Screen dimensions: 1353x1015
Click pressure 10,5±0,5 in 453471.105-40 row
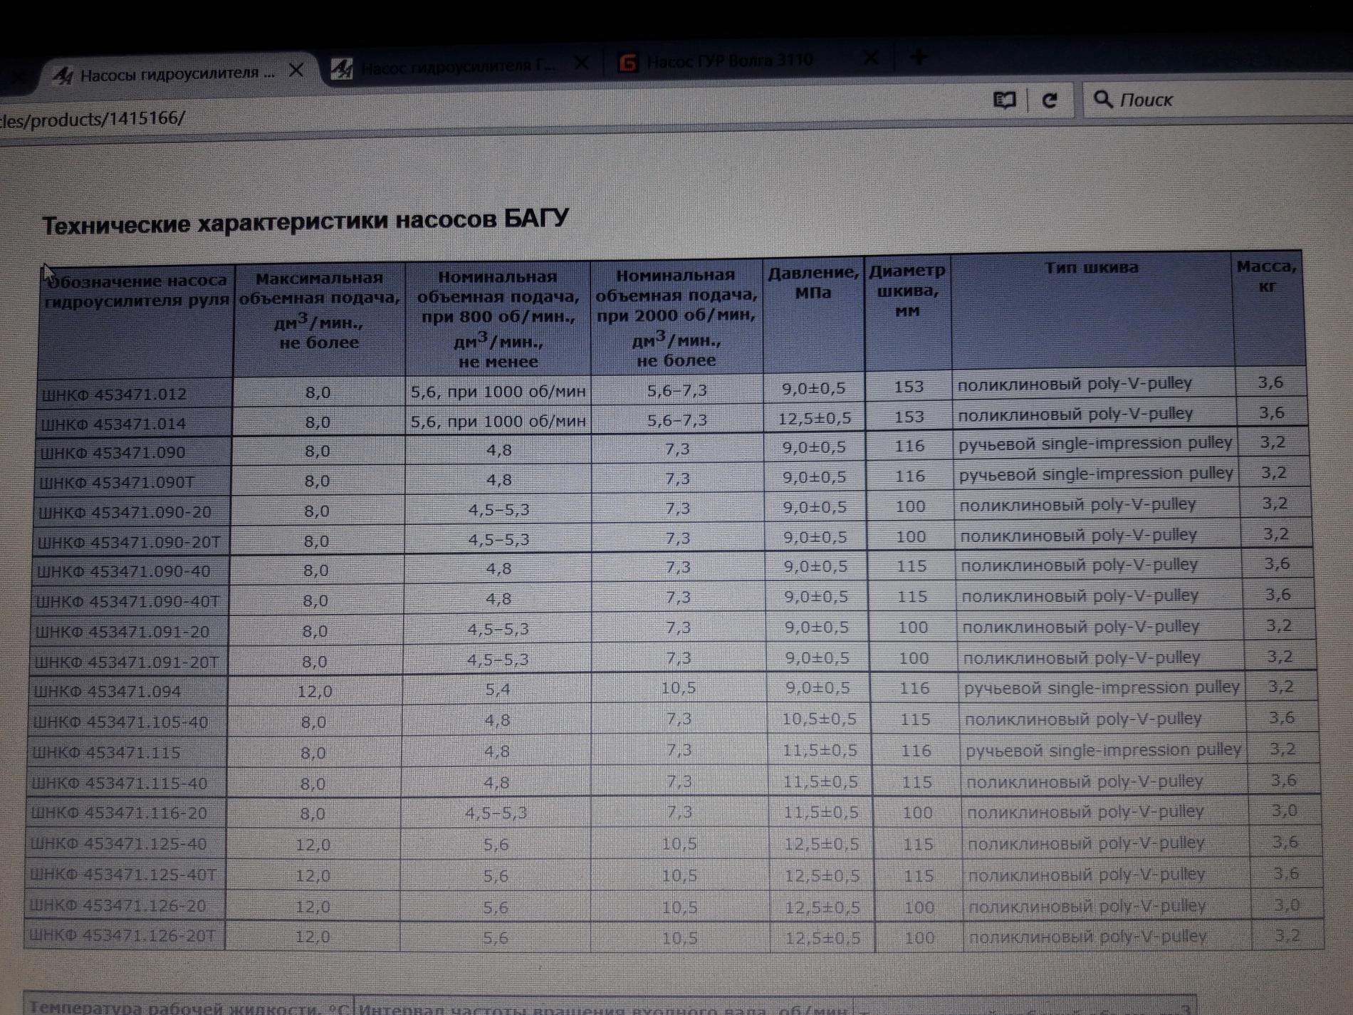[x=820, y=719]
